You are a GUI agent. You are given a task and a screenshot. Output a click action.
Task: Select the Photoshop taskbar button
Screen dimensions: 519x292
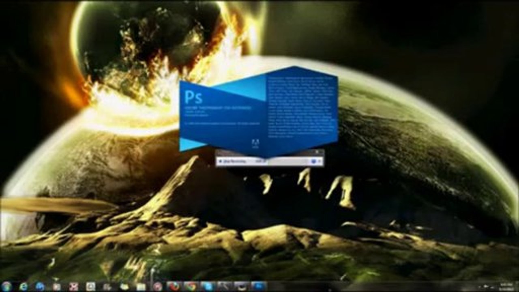point(258,286)
